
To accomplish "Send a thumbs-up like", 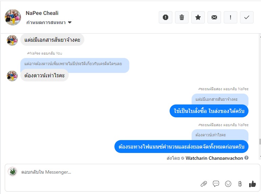I will [252, 184].
